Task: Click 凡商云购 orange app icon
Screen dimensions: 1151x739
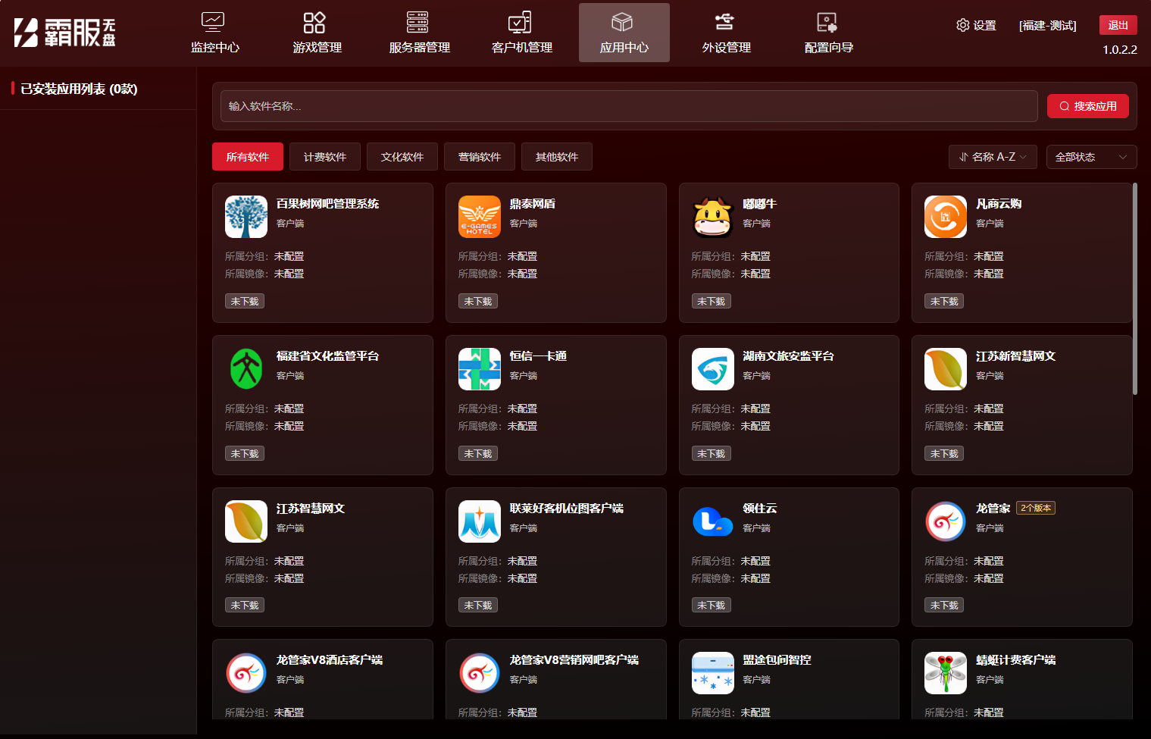Action: (946, 217)
